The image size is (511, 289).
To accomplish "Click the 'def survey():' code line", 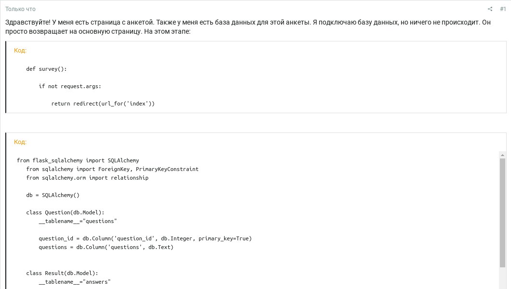I will click(46, 69).
